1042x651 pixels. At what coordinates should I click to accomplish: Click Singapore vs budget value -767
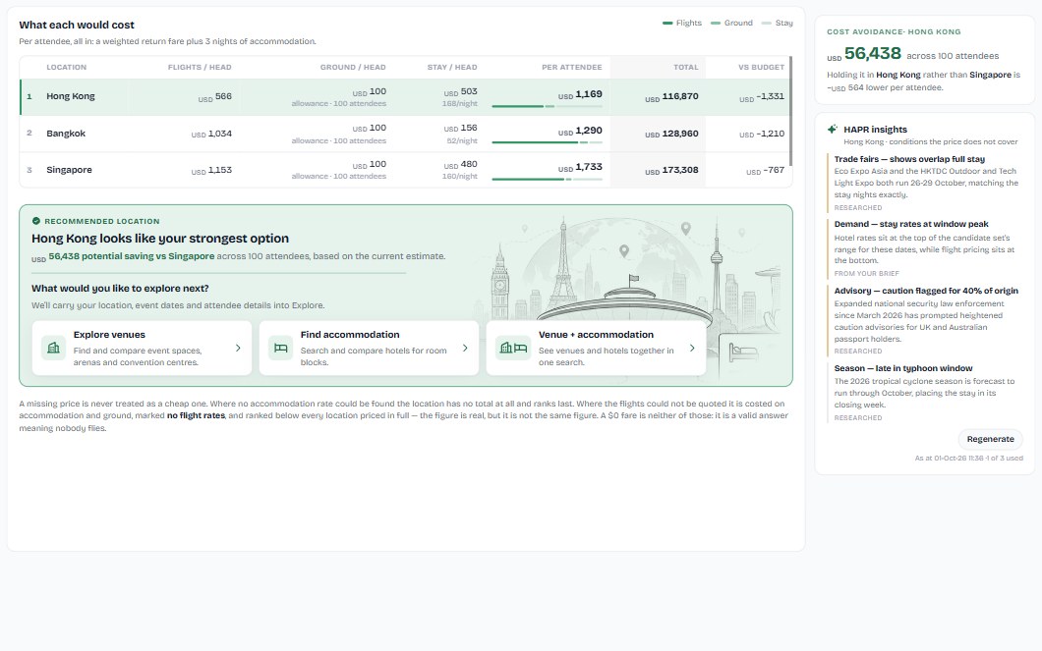pos(765,171)
